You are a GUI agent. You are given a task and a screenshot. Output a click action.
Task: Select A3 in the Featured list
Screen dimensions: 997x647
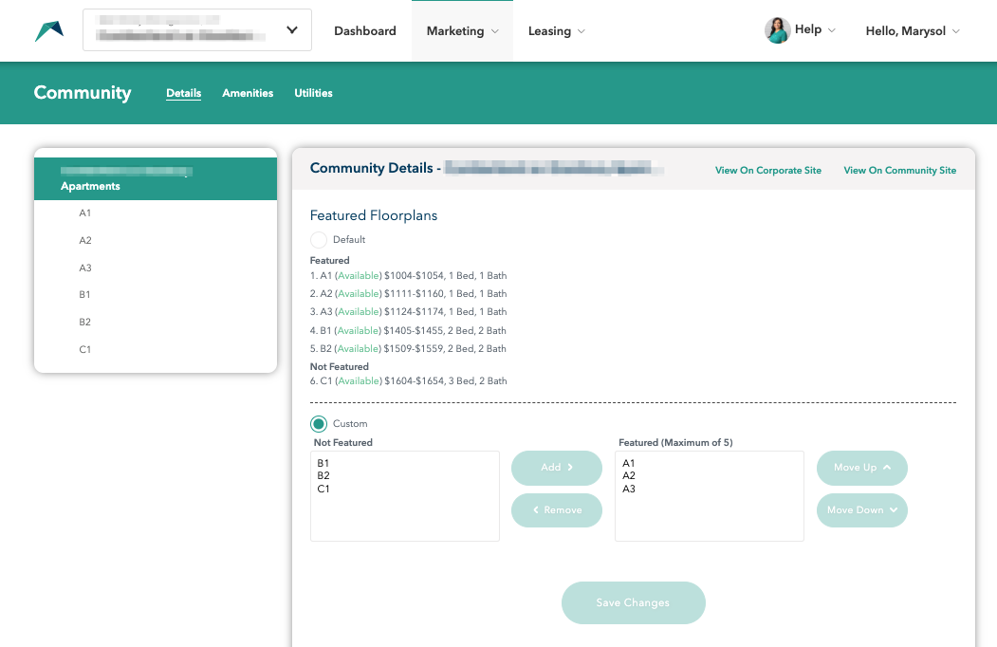628,490
